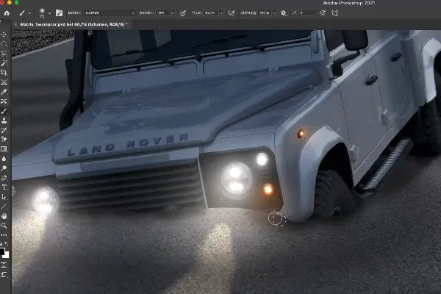Screen dimensions: 441x294
Task: Click the smoothing value field
Action: tap(265, 13)
